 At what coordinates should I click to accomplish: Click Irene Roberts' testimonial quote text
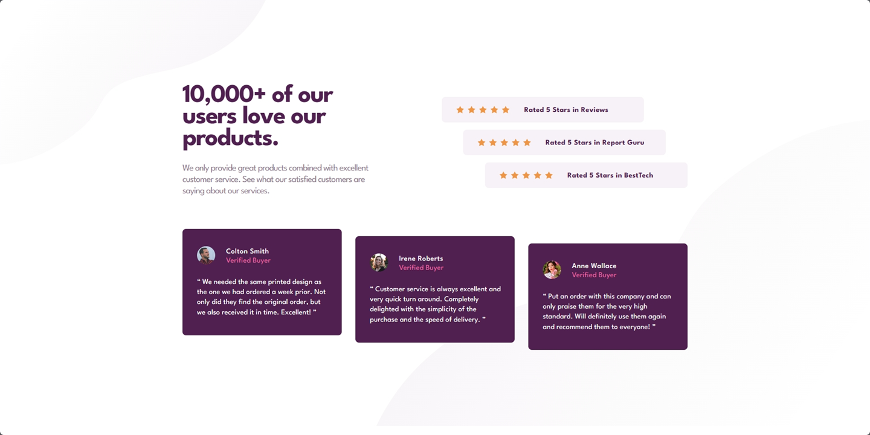coord(435,304)
